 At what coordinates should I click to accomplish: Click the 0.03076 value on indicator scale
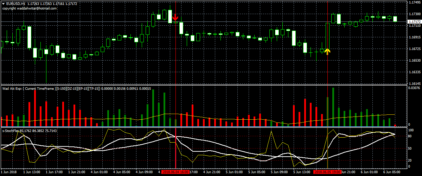(414, 87)
